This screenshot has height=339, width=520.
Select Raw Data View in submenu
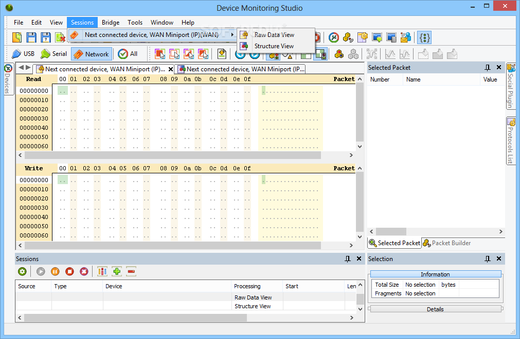(x=276, y=35)
